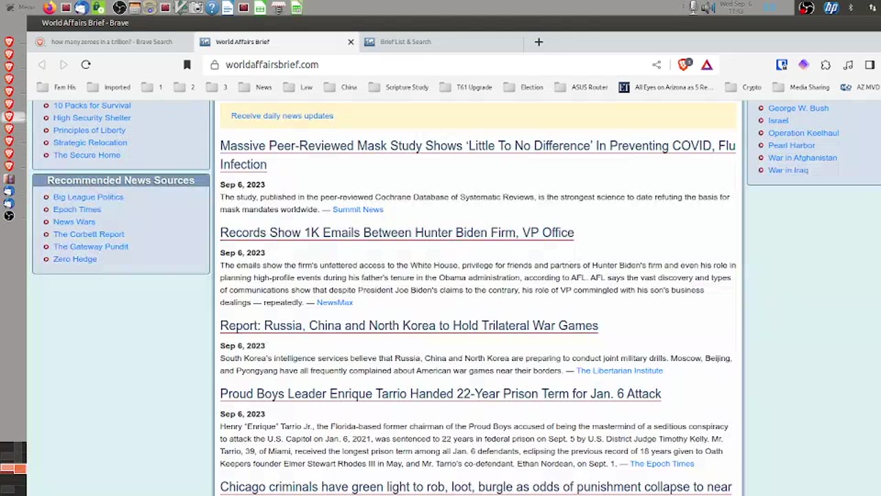Expand the Fam His bookmarks folder
The height and width of the screenshot is (496, 881).
[x=56, y=87]
